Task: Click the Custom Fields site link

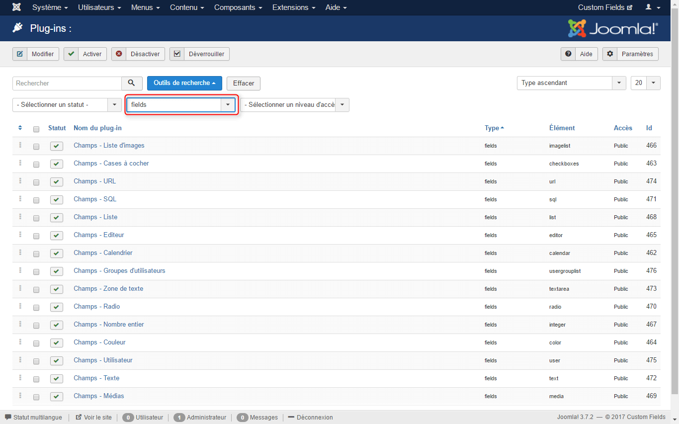Action: pyautogui.click(x=605, y=7)
